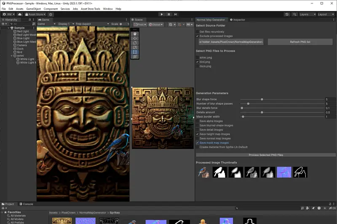Disable Save height map images

(197, 134)
